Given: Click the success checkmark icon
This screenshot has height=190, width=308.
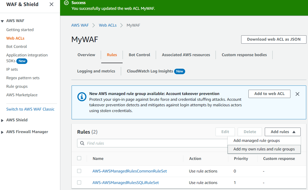Looking at the screenshot, I should pyautogui.click(x=66, y=3).
